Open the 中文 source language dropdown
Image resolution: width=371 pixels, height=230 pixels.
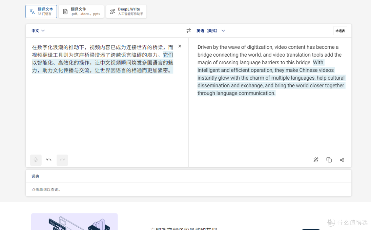(x=38, y=31)
